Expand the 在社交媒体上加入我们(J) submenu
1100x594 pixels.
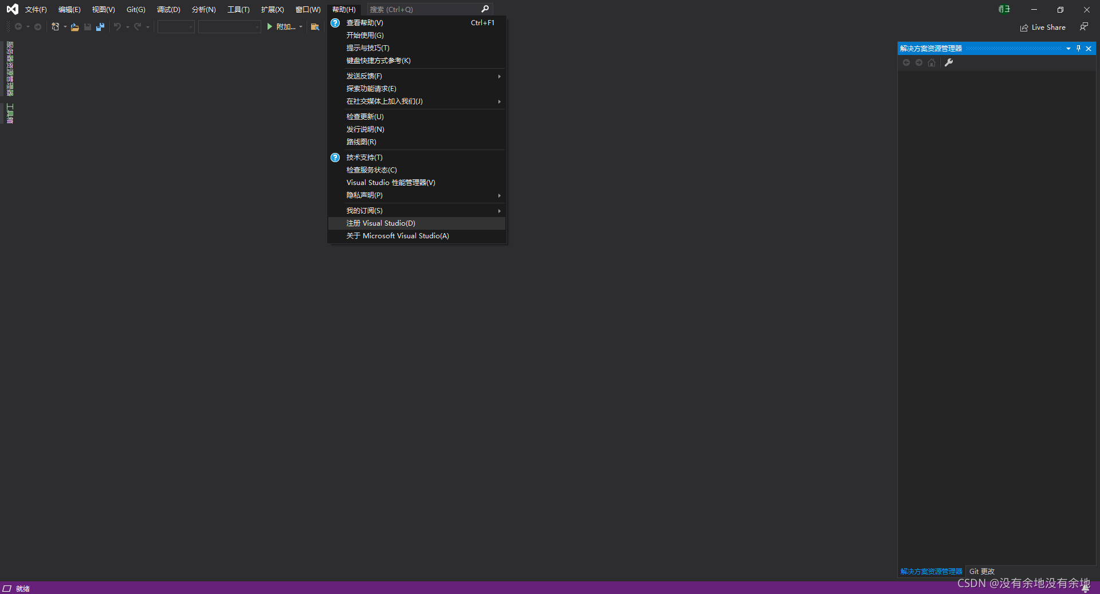417,101
